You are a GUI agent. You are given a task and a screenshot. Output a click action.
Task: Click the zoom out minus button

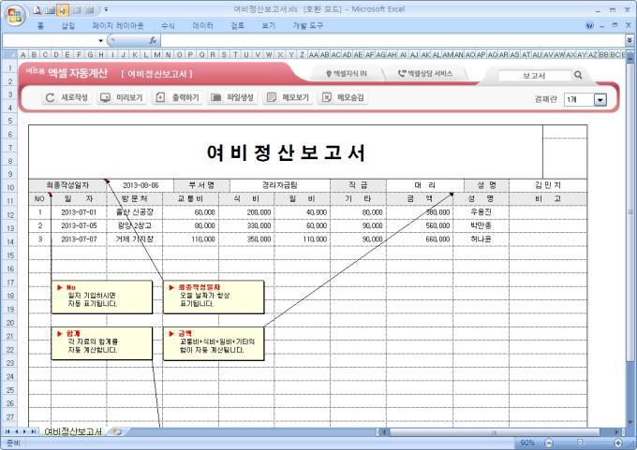tap(548, 443)
